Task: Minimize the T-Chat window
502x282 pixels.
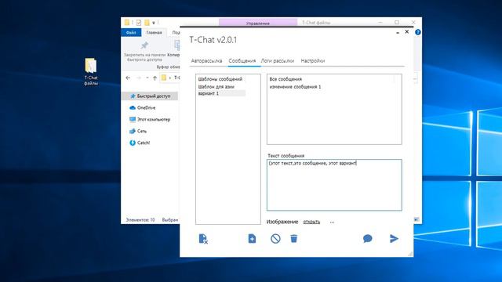Action: (x=398, y=32)
